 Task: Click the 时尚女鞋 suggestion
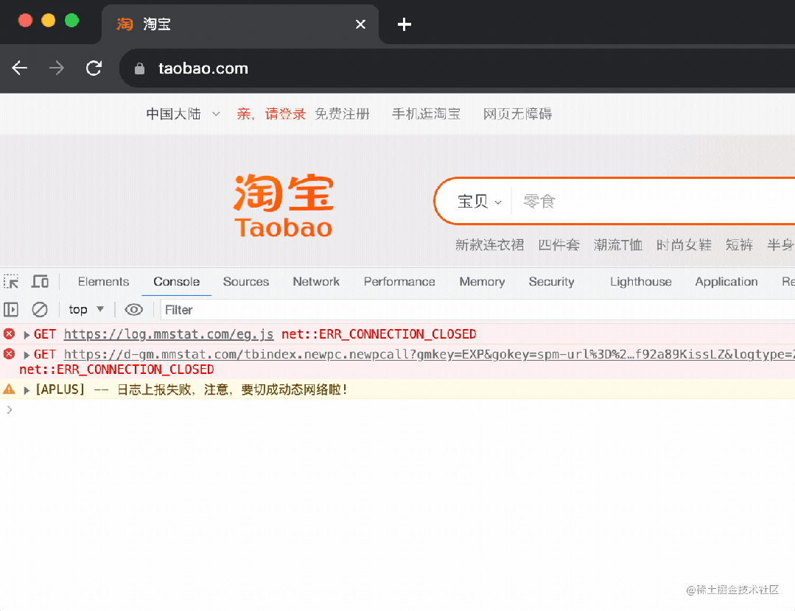pyautogui.click(x=684, y=245)
